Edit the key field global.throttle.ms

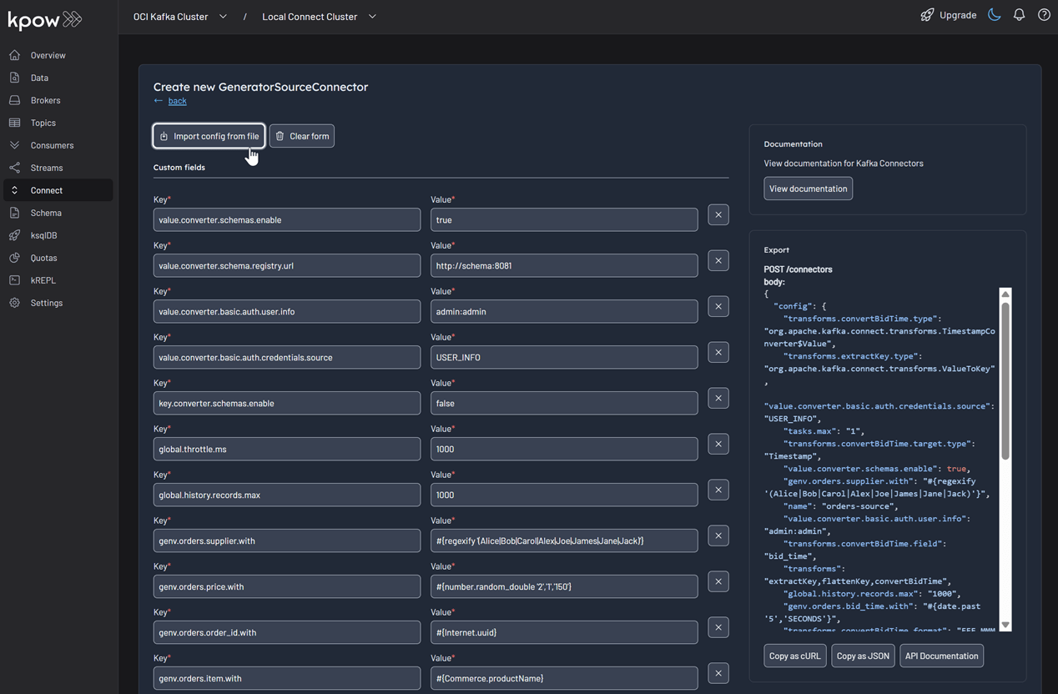(x=287, y=449)
